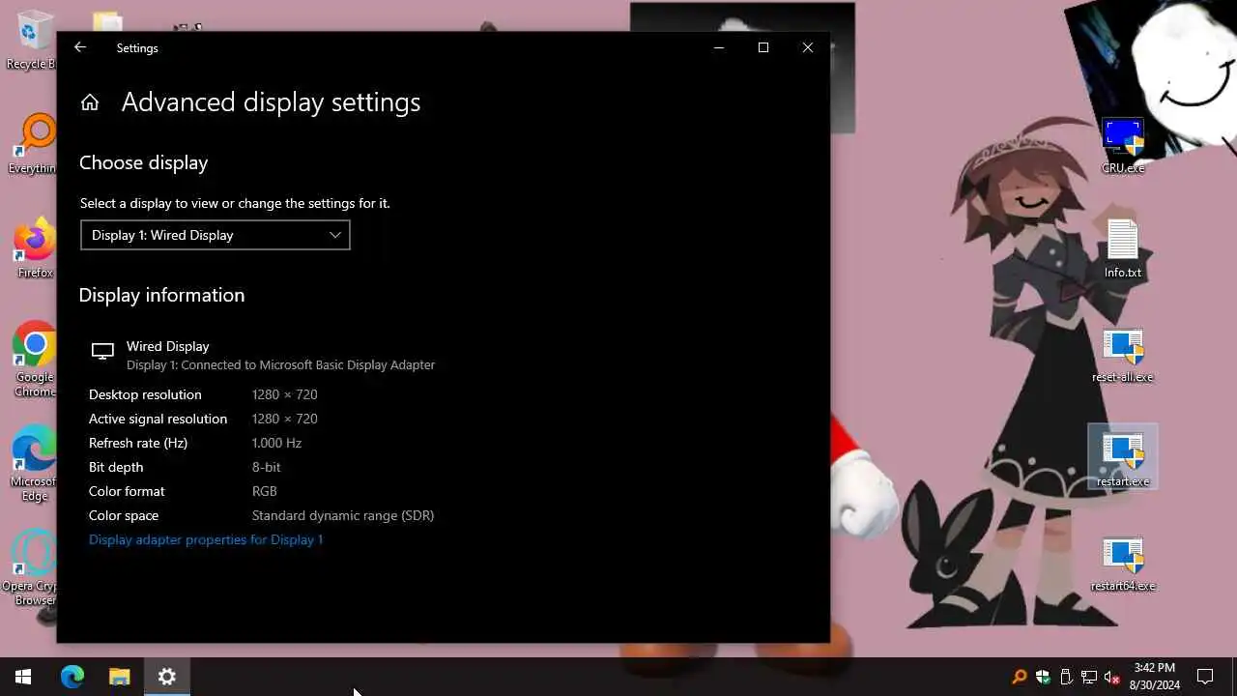Click the 'Bit depth' label
This screenshot has height=696, width=1237.
116,467
